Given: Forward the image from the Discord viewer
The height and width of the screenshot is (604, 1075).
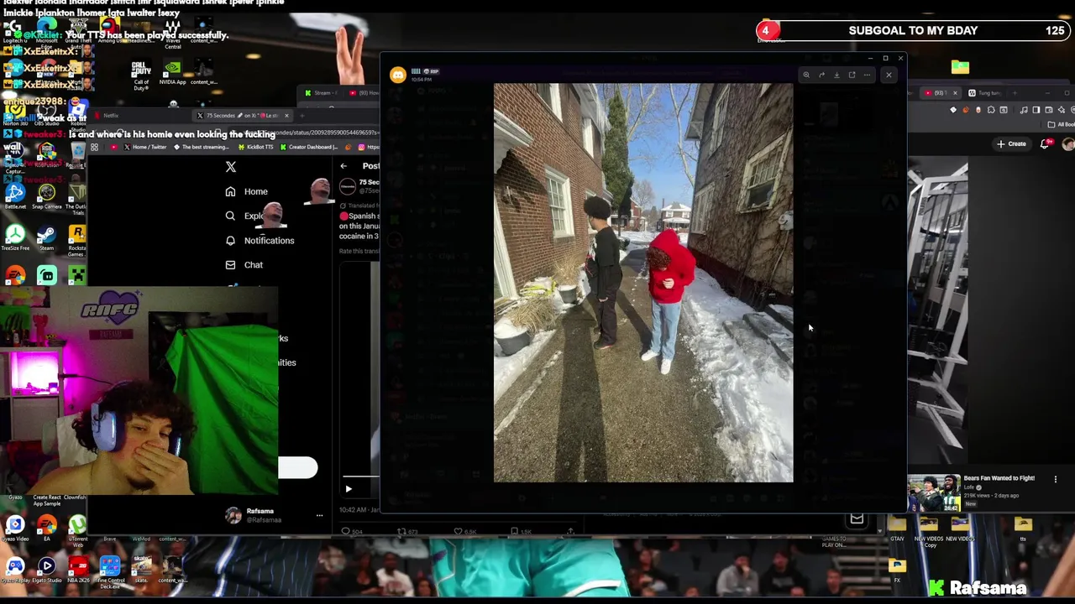Looking at the screenshot, I should click(821, 75).
